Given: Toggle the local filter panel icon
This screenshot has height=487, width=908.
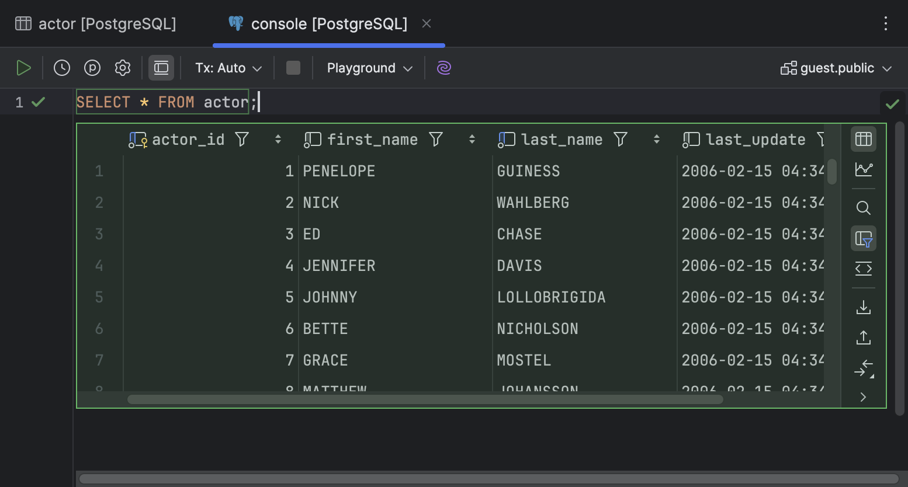Looking at the screenshot, I should click(863, 239).
